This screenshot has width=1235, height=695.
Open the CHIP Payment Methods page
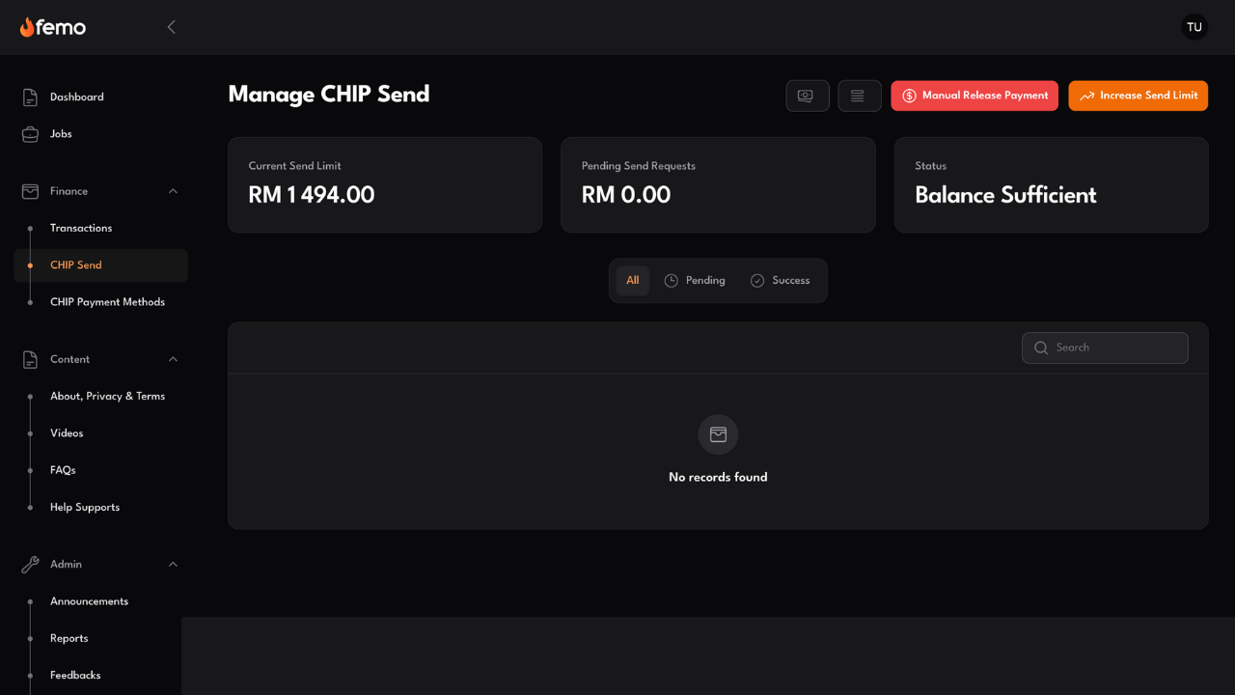coord(108,302)
